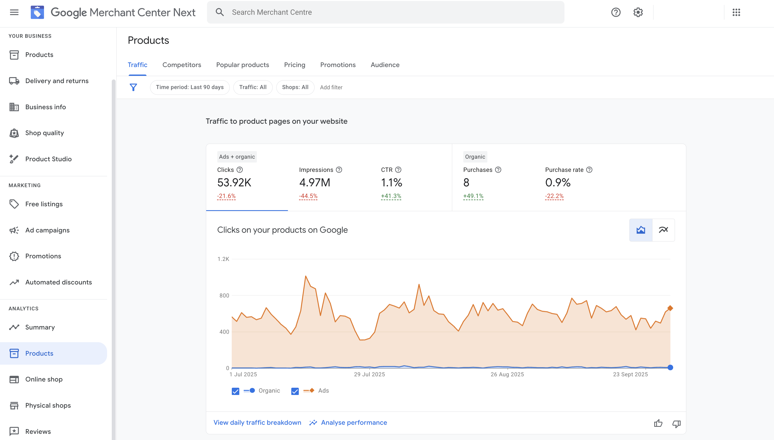Disable the Organic series checkbox

(235, 391)
